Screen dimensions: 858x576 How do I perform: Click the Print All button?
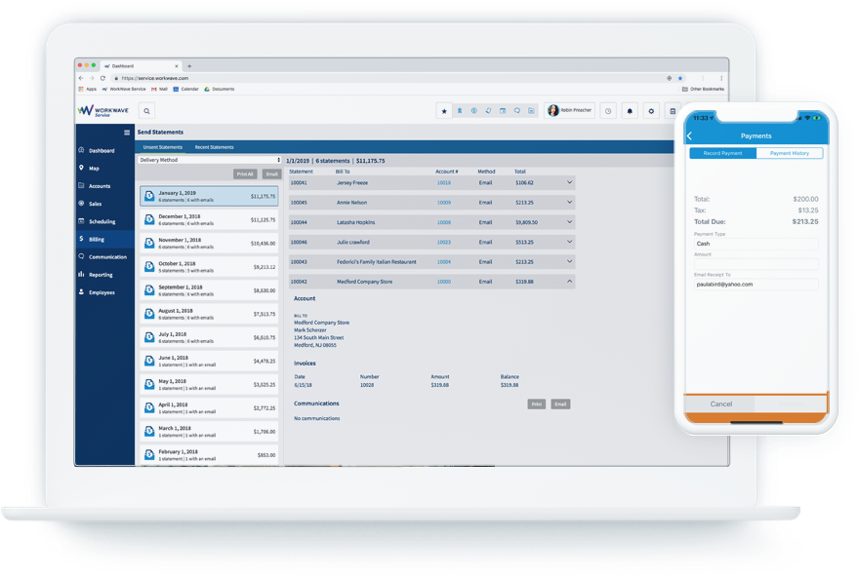(x=245, y=174)
